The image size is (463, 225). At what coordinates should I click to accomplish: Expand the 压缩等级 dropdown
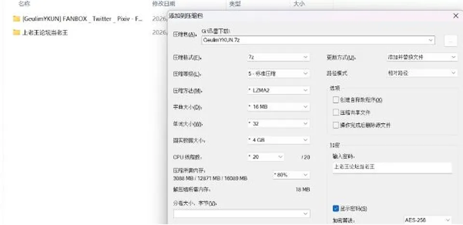(278, 73)
